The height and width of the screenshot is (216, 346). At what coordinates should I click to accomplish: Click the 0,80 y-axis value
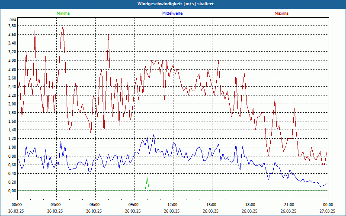[x=12, y=156]
